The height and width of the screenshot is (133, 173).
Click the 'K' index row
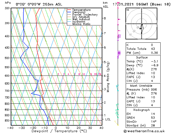point(143,45)
